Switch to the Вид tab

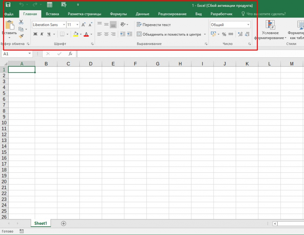pos(198,14)
